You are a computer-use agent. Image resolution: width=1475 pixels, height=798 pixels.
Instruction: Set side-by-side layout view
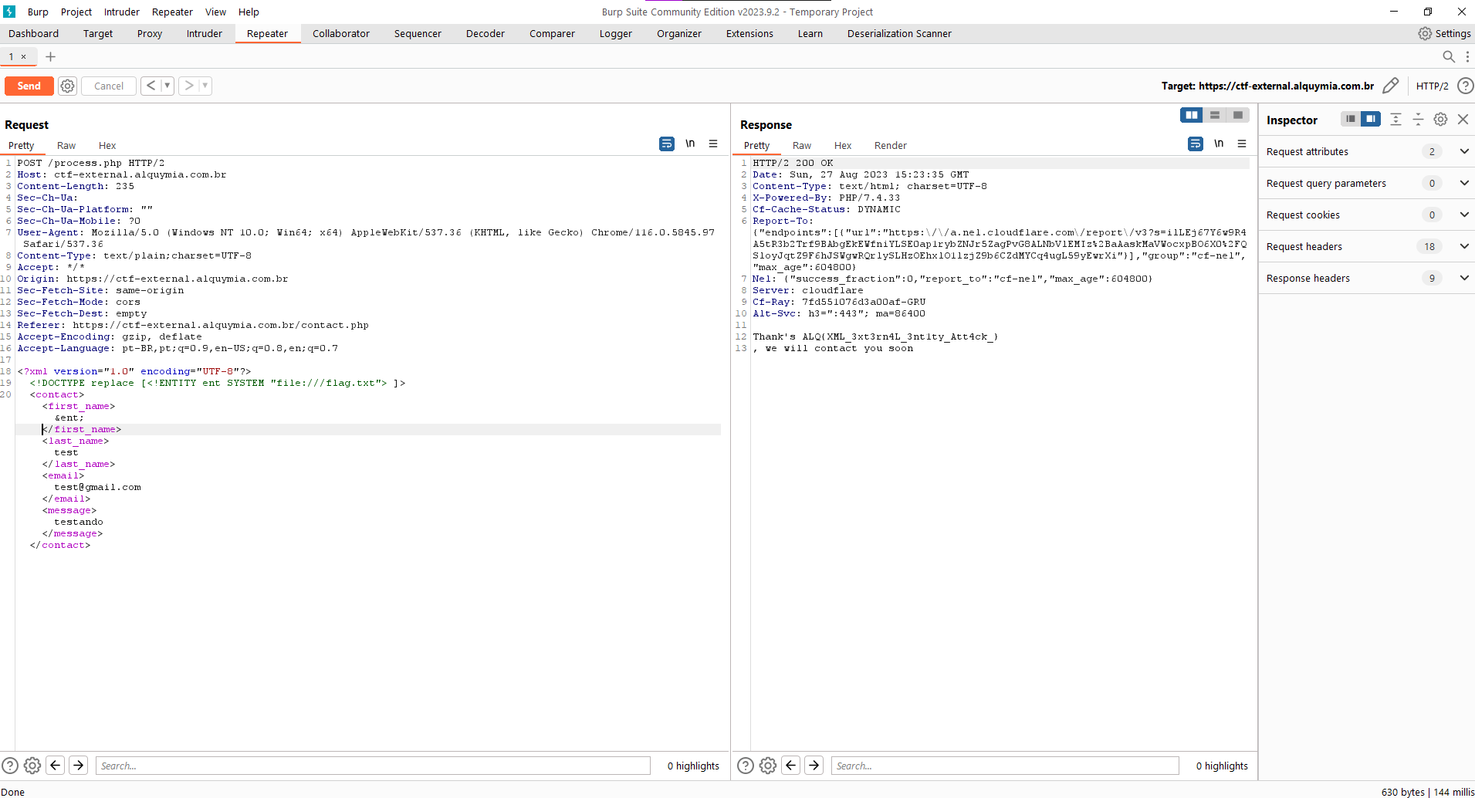coord(1192,115)
